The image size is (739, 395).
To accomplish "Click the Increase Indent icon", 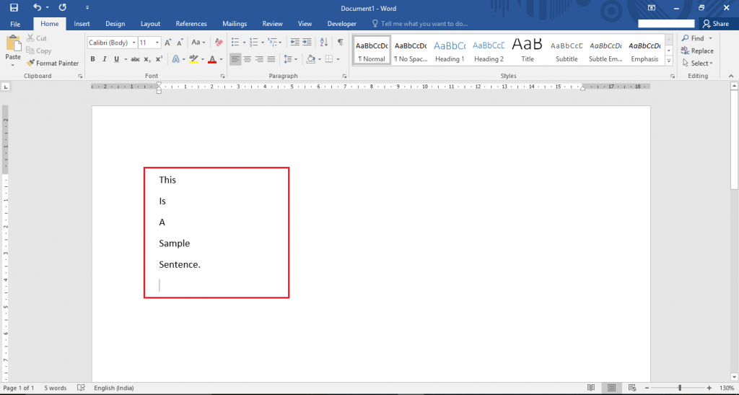I will coord(307,43).
